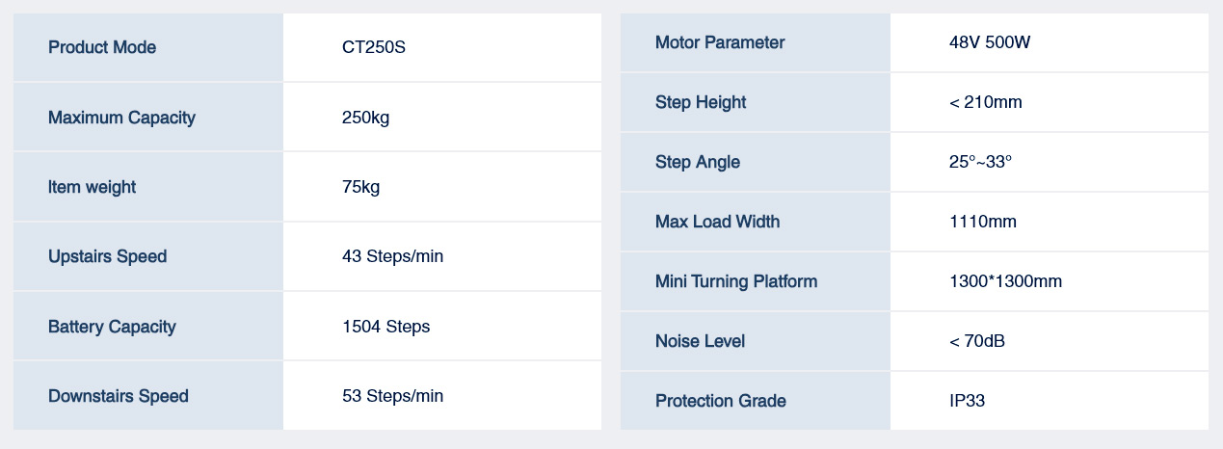Select the 43 Steps/min value
This screenshot has height=449, width=1223.
pos(392,256)
